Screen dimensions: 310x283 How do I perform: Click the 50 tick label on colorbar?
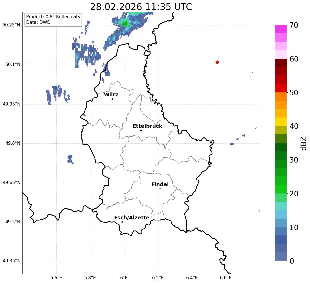[x=294, y=92]
